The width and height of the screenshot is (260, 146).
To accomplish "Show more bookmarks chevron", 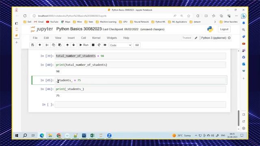I will click(215, 22).
